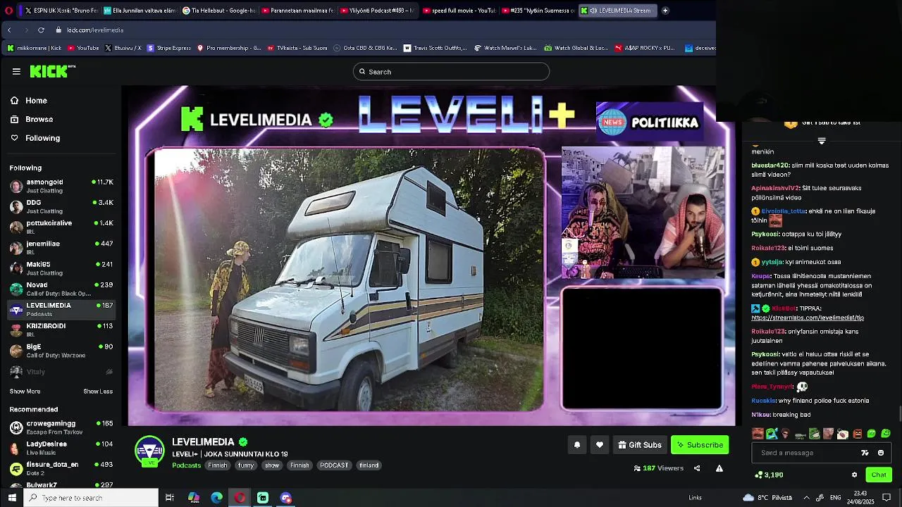This screenshot has height=507, width=902.
Task: Open Novad's Call of Duty stream
Action: click(61, 289)
